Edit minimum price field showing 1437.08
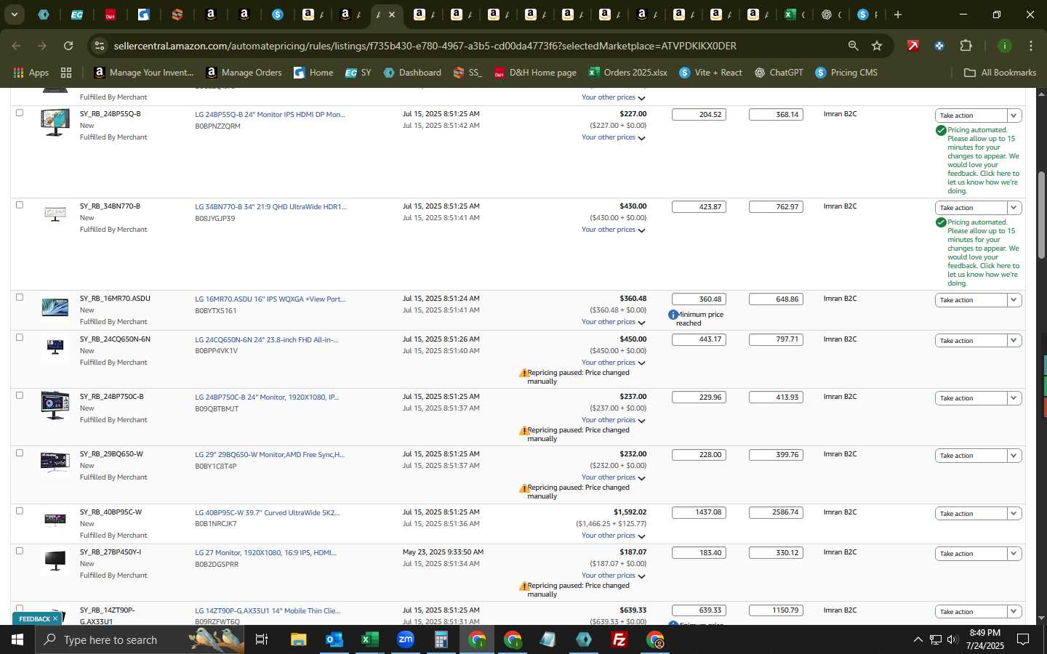The height and width of the screenshot is (654, 1047). [x=699, y=512]
